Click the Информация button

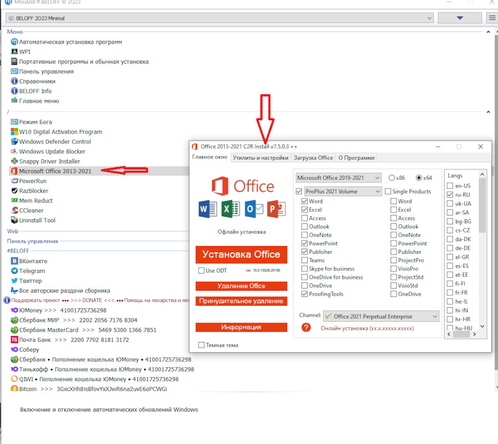click(x=241, y=327)
